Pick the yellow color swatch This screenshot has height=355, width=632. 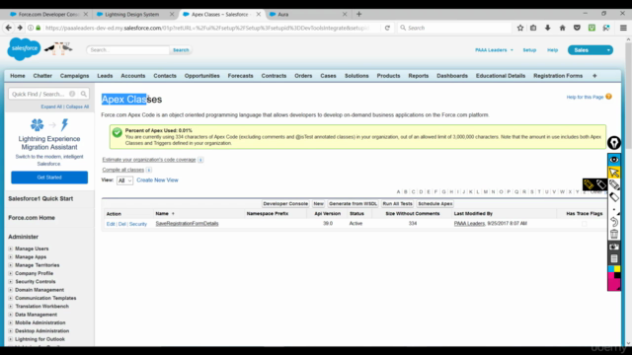pos(617,269)
